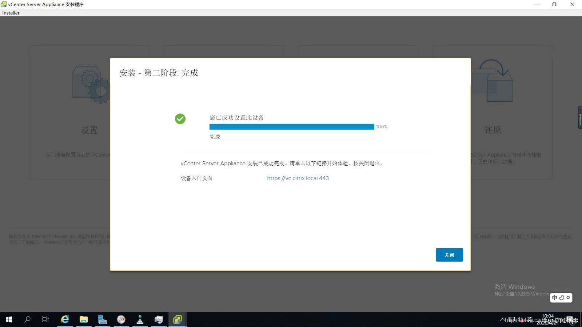Screen dimensions: 582x327
Task: Select the vCenter installer taskbar icon
Action: (178, 319)
